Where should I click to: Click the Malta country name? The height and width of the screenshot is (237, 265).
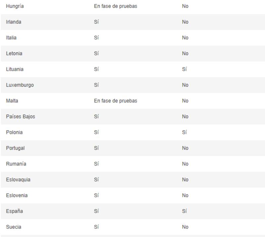(x=12, y=101)
